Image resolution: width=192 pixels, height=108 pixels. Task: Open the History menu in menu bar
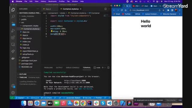click(43, 1)
